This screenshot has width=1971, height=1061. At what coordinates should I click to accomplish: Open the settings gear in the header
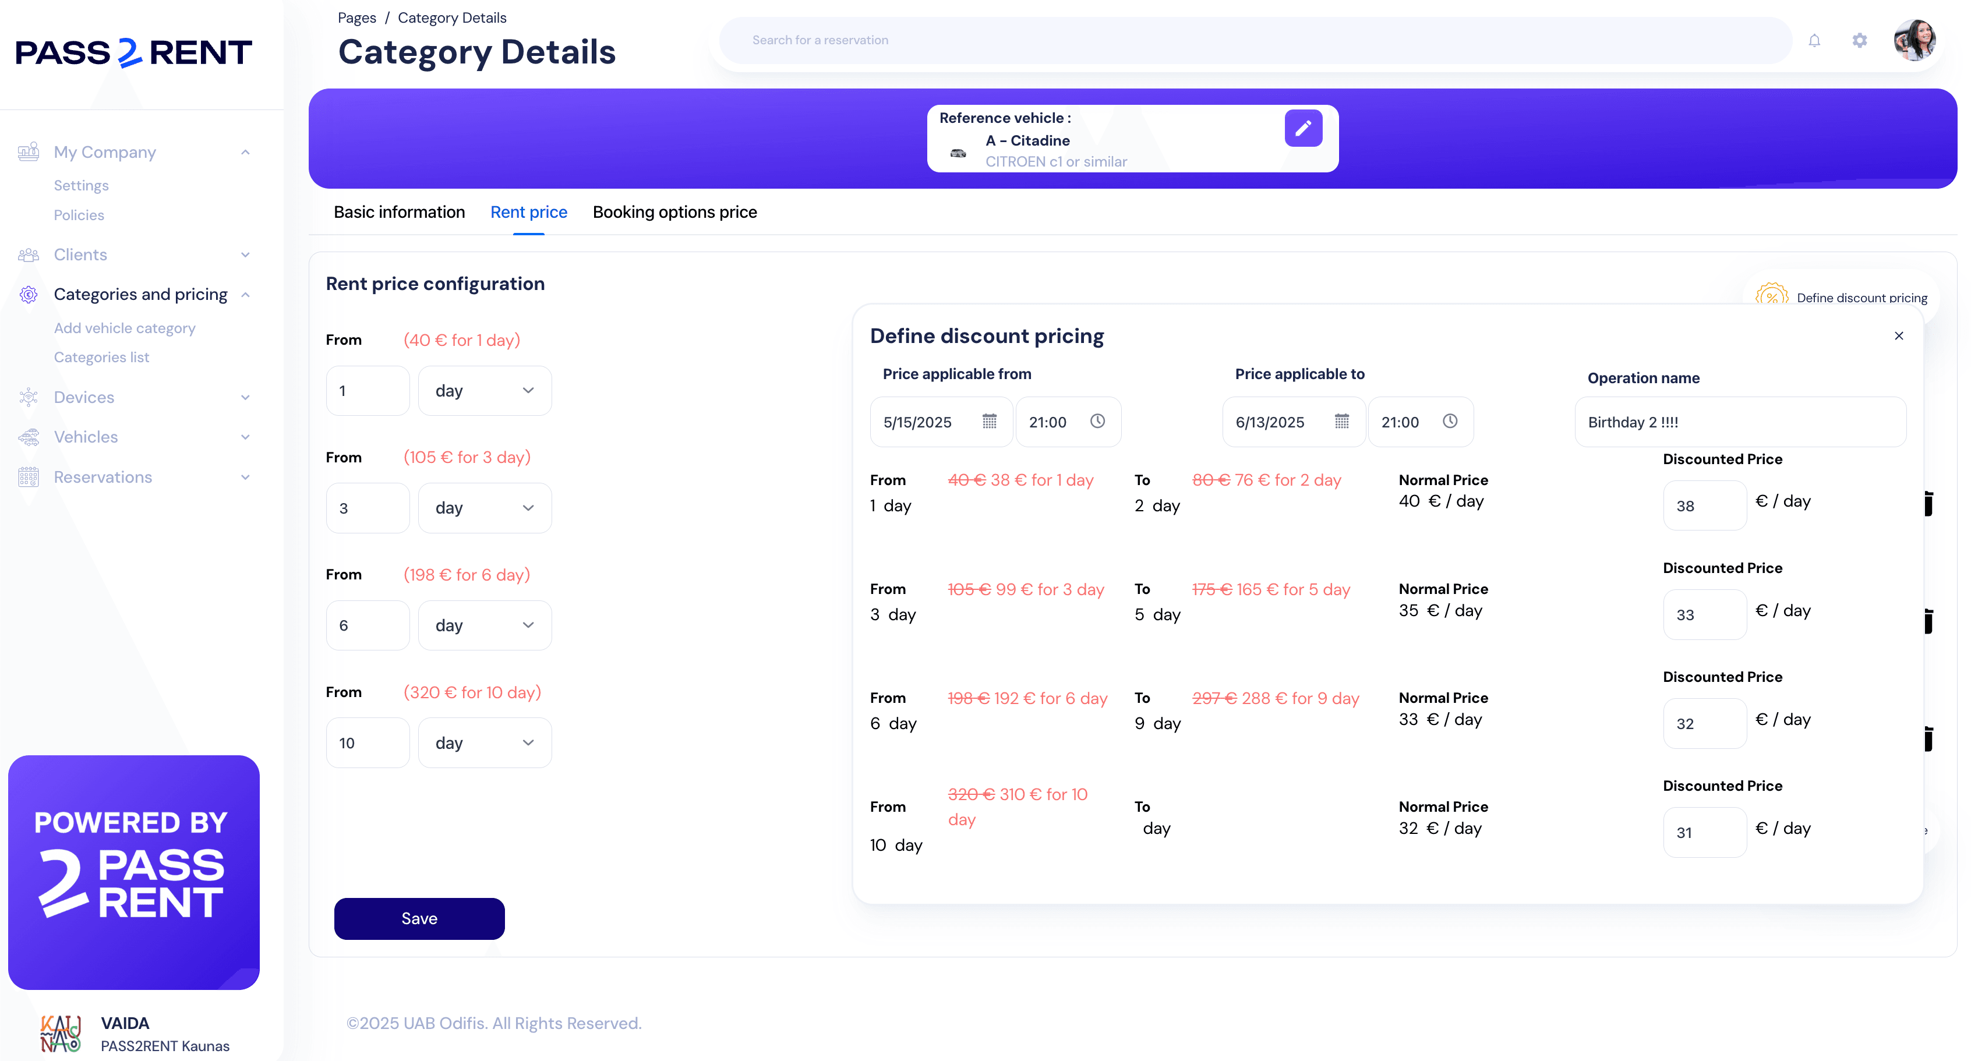click(1859, 40)
